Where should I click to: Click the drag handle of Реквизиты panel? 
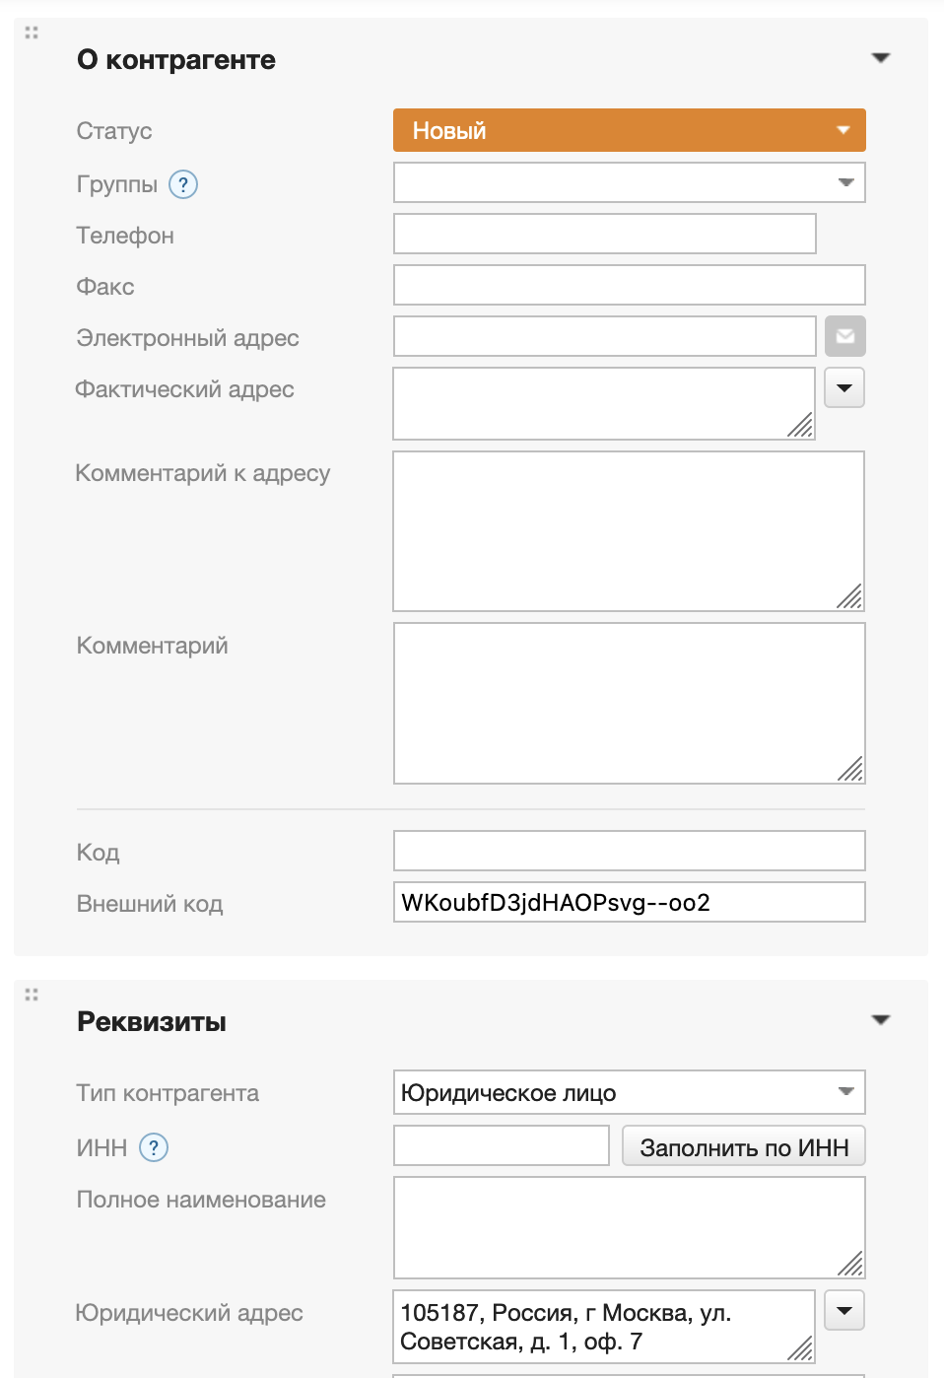click(x=32, y=995)
